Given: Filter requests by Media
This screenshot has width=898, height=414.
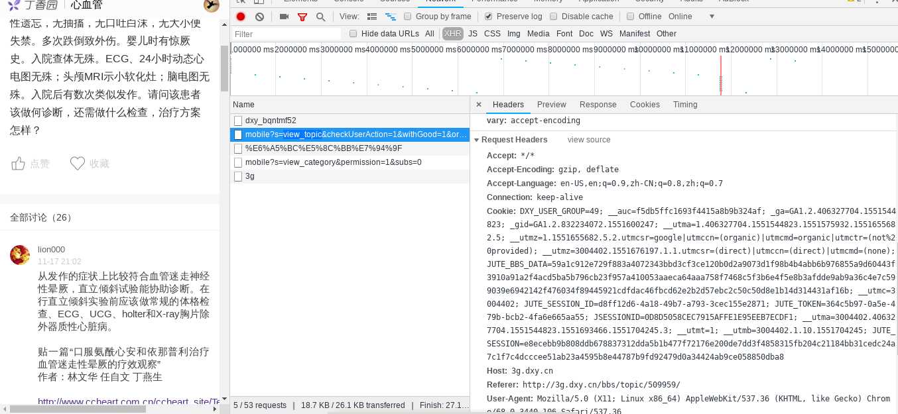Looking at the screenshot, I should [x=539, y=34].
